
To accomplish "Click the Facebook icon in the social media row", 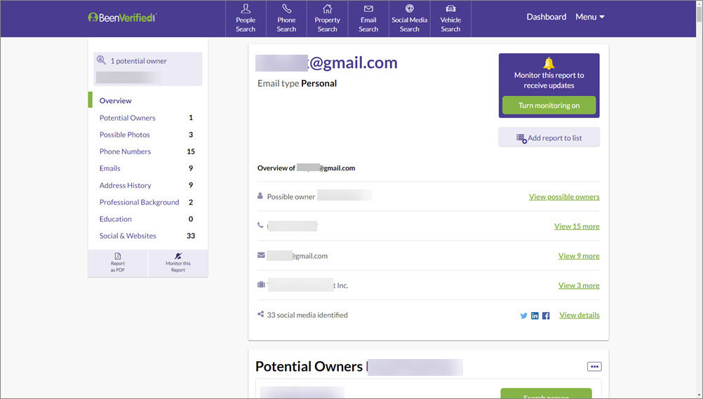I will [x=546, y=316].
